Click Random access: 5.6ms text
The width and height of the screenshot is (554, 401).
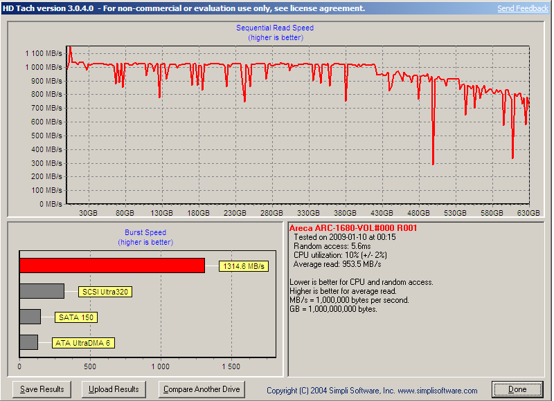pos(332,246)
